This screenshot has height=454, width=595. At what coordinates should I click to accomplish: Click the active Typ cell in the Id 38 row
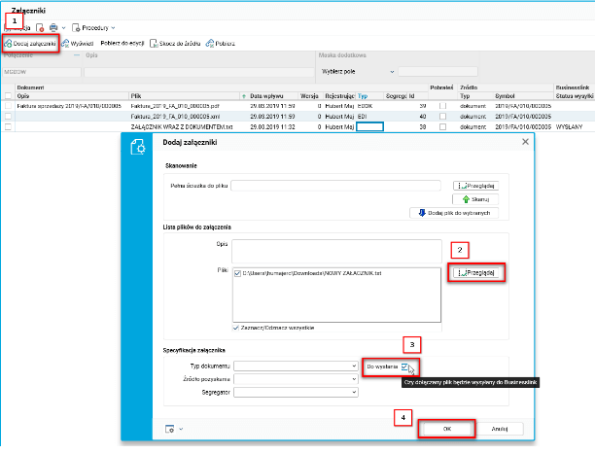coord(370,126)
